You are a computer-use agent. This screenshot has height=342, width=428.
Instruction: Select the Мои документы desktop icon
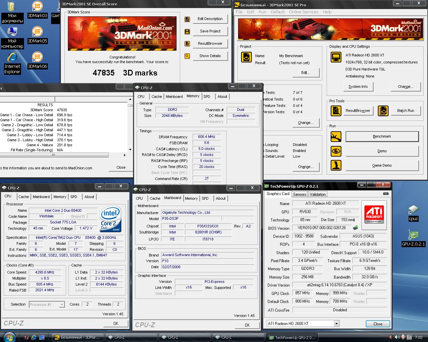(12, 12)
